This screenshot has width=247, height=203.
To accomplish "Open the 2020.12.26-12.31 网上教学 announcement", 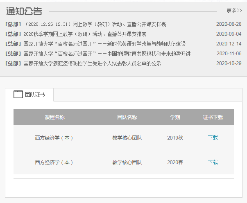I will [95, 25].
